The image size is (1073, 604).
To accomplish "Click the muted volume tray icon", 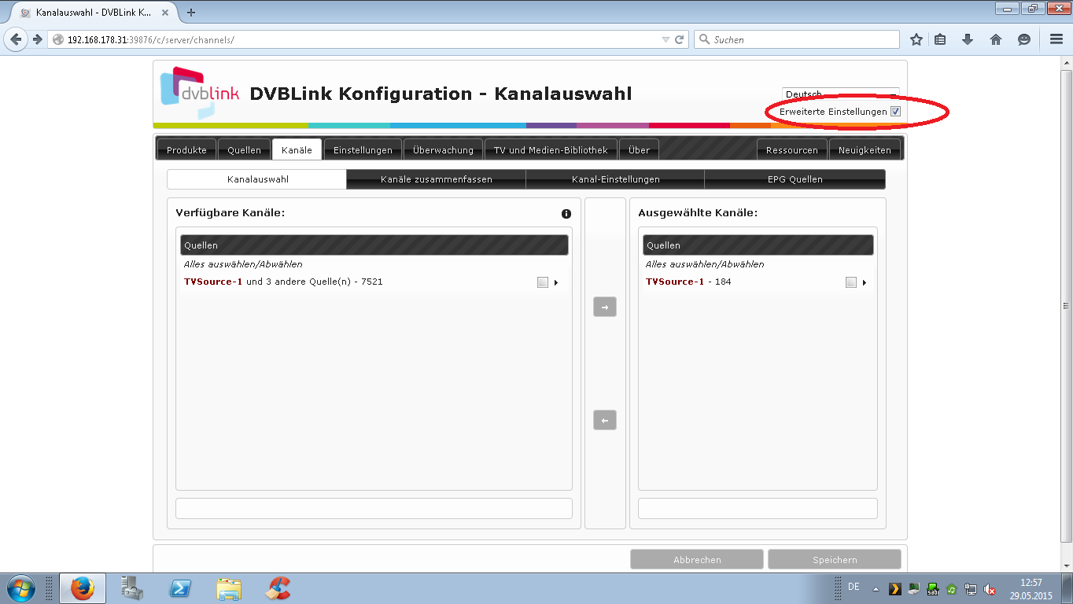I will (x=990, y=589).
